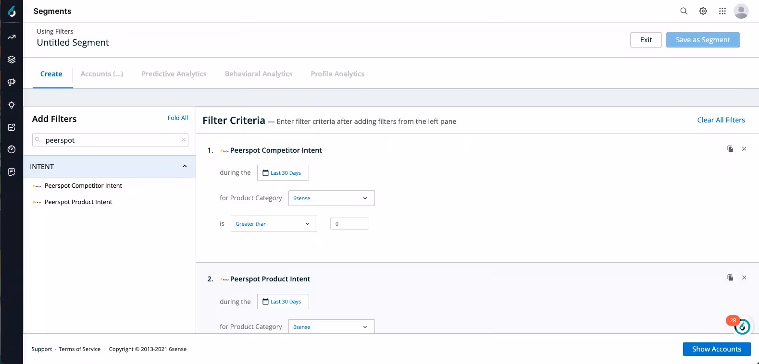Screen dimensions: 759x364
Task: Open the Greater than operator dropdown
Action: [274, 224]
